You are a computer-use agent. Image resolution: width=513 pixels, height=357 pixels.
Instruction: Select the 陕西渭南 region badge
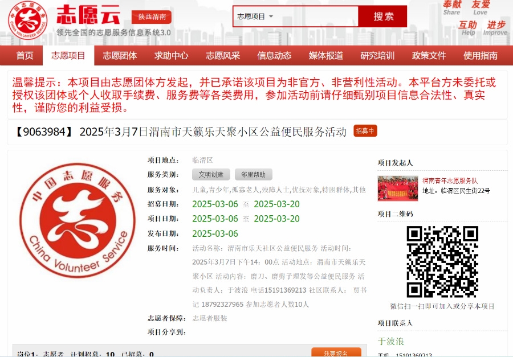coord(151,17)
